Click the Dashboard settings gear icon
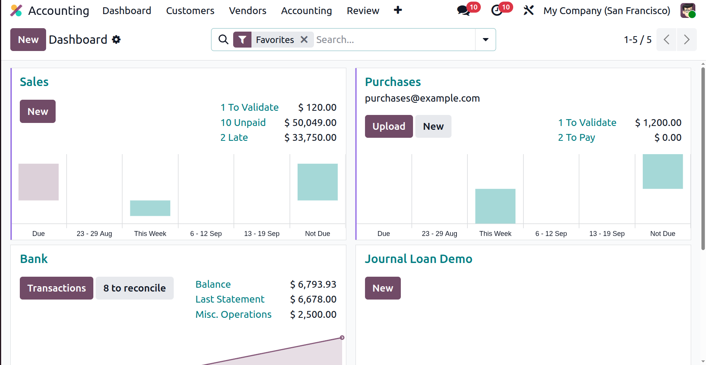This screenshot has height=365, width=706. tap(116, 40)
